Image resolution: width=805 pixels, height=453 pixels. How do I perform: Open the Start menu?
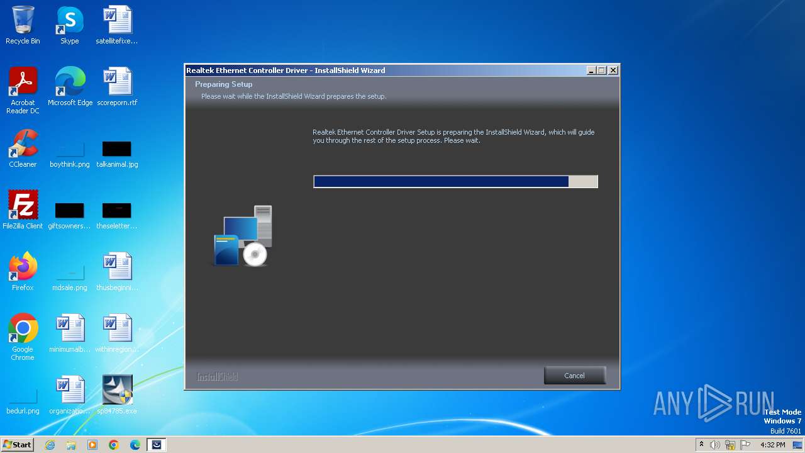point(18,445)
